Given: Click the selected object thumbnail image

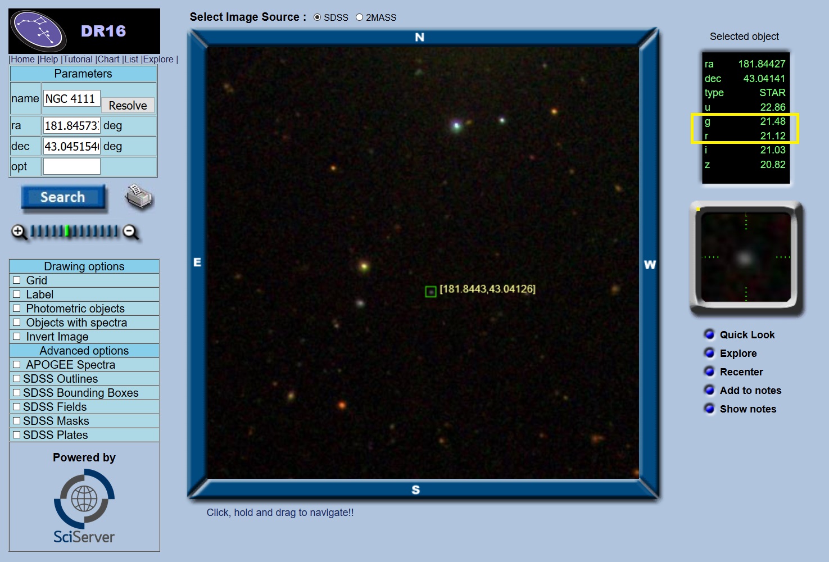Looking at the screenshot, I should coord(745,258).
